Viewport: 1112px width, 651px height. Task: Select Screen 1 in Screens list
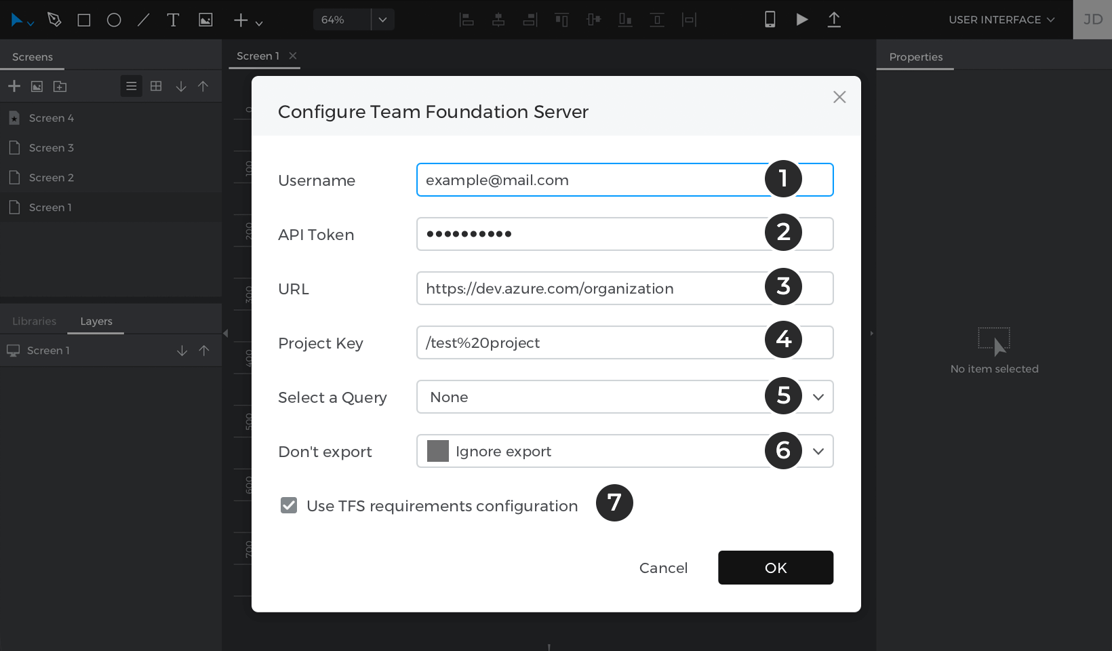tap(111, 208)
